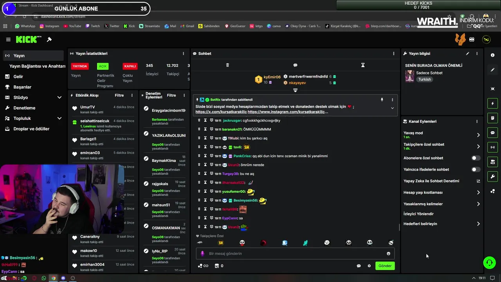Open Sohbet panel three-dot options
501x282 pixels.
[x=394, y=54]
